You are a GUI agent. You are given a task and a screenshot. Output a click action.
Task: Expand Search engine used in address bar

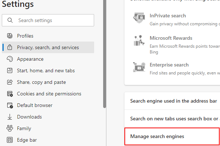point(173,101)
